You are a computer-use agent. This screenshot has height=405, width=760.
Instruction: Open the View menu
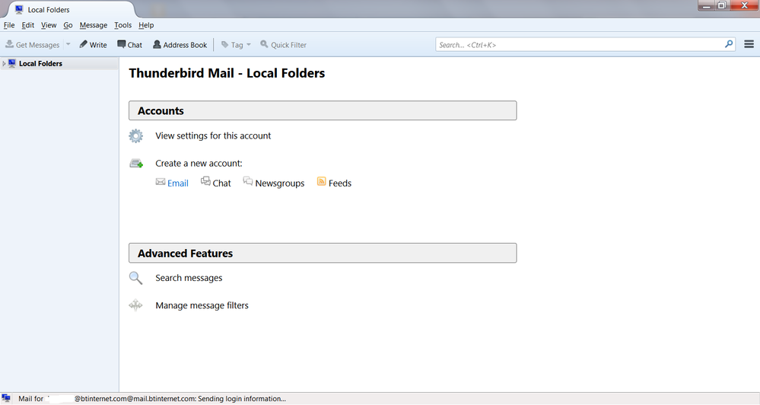(49, 25)
